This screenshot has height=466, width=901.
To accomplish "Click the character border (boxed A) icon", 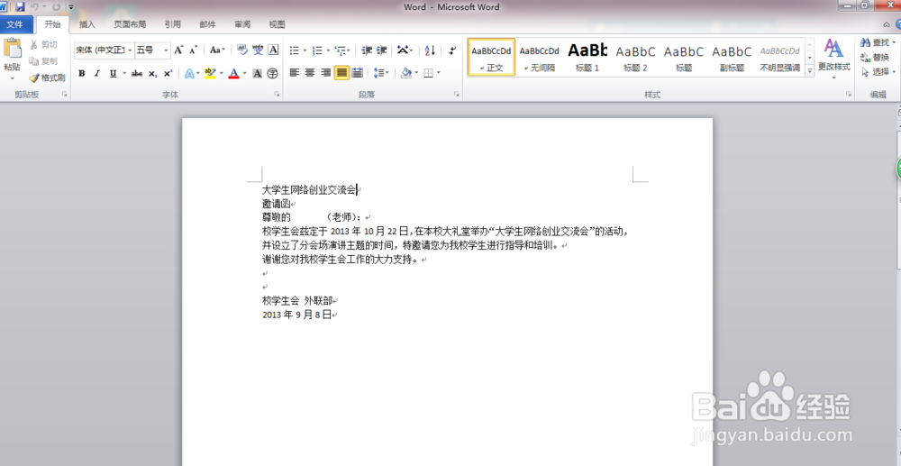I will click(274, 50).
